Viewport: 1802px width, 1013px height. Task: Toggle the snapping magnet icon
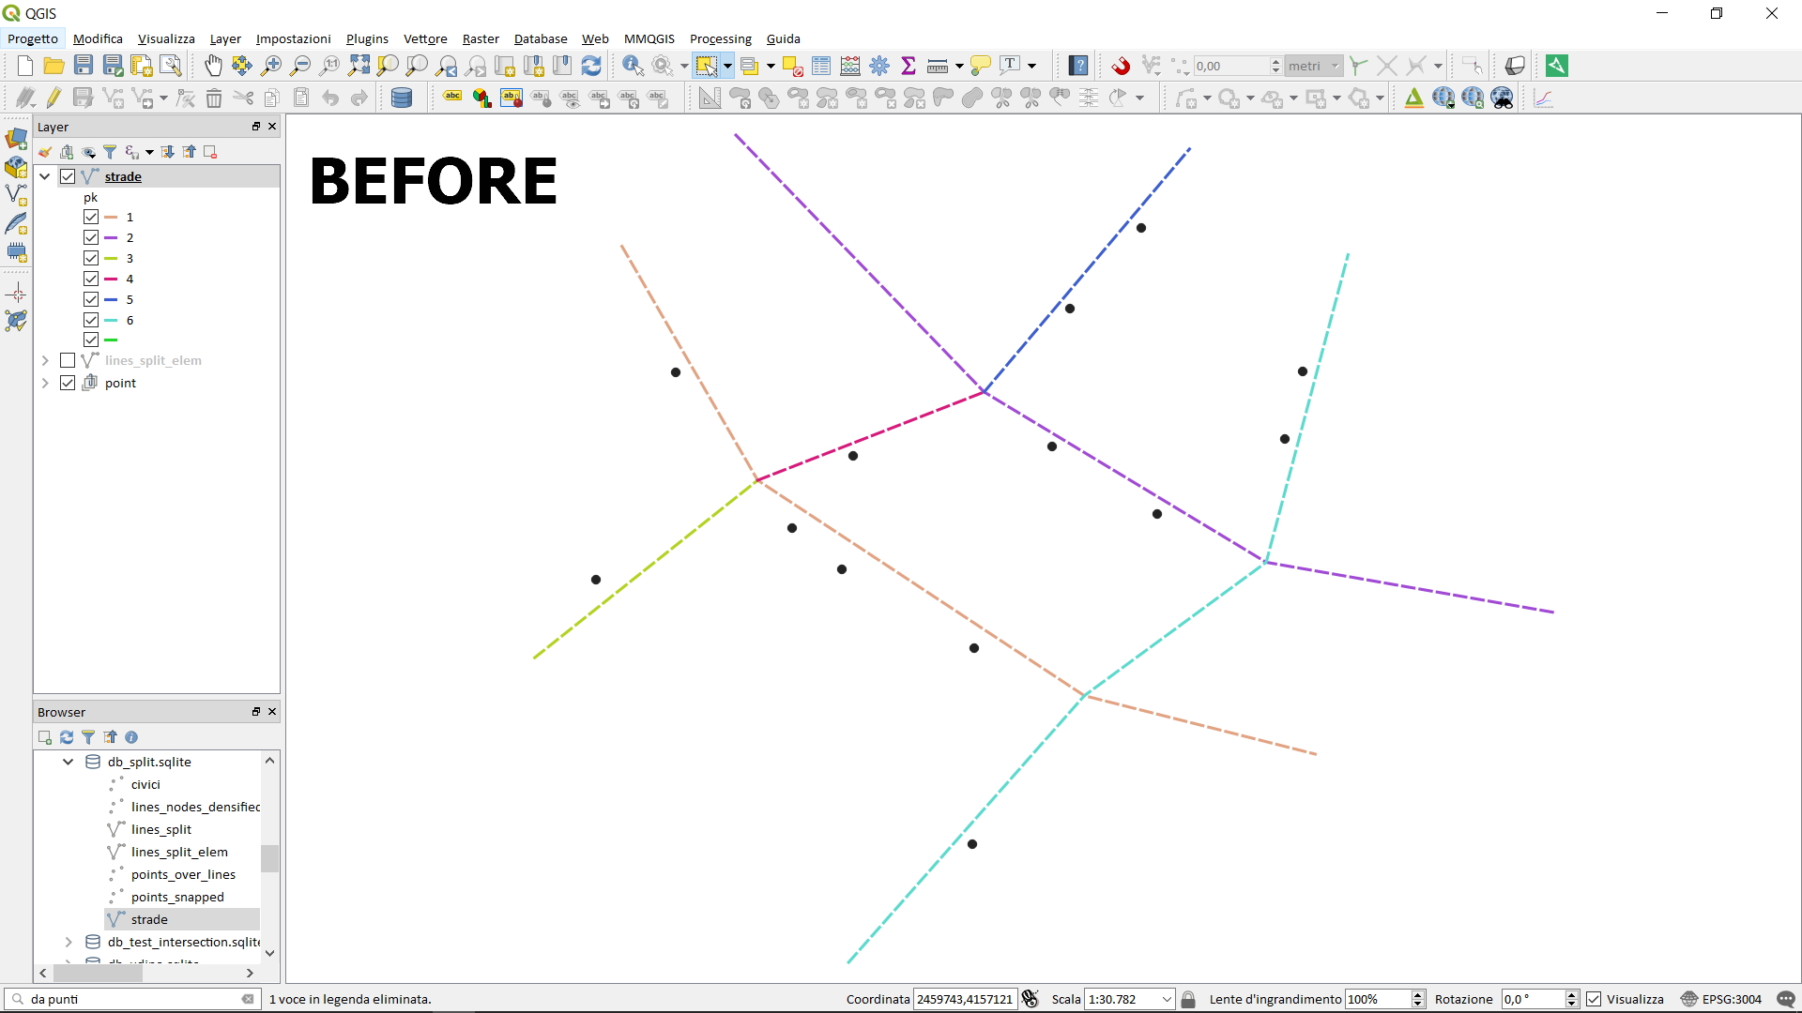[x=1121, y=66]
